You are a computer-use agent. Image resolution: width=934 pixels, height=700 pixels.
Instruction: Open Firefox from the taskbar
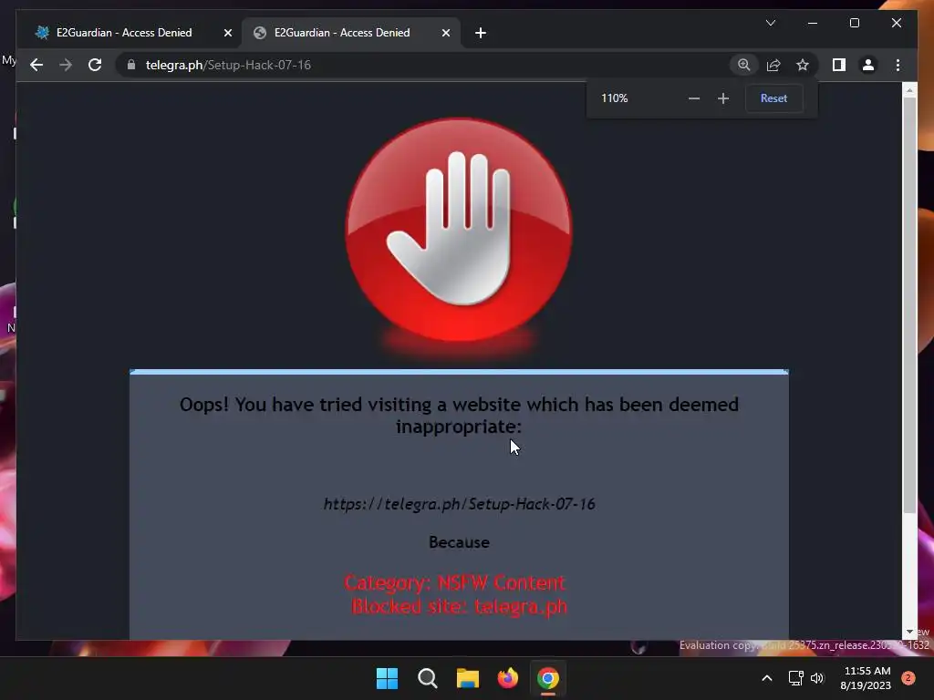[x=507, y=678]
